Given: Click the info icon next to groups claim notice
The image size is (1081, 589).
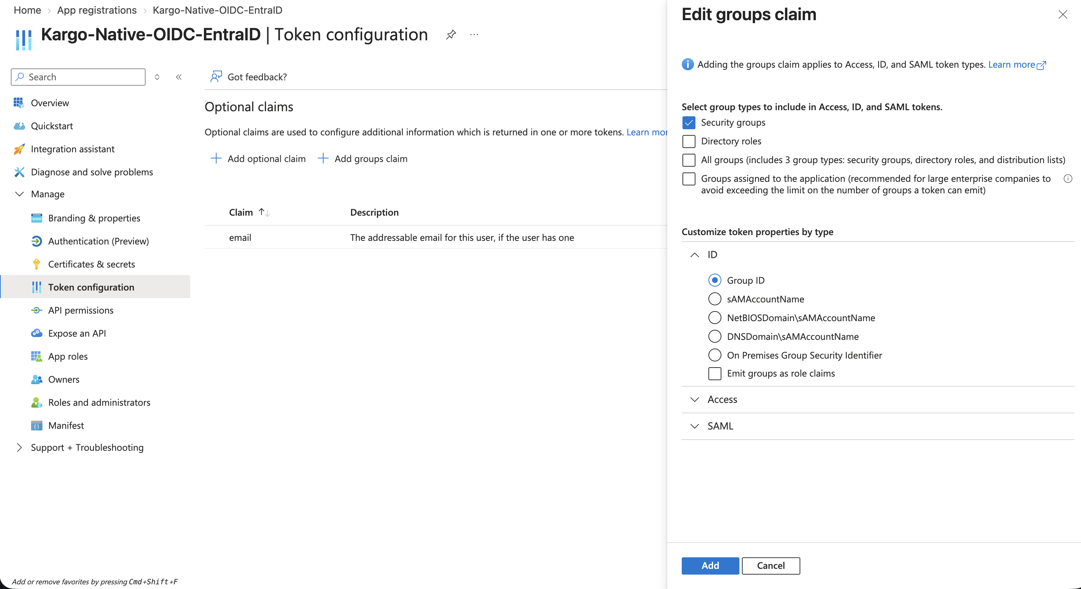Looking at the screenshot, I should [x=688, y=64].
